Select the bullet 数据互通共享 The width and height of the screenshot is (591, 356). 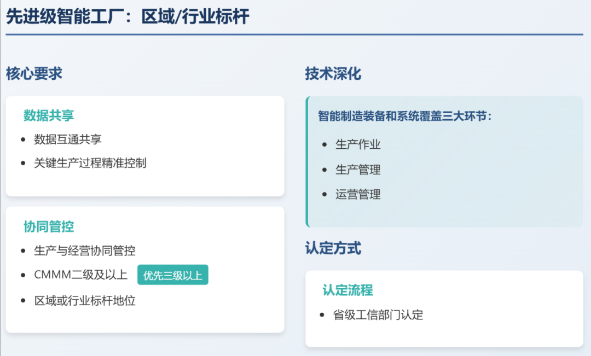[x=68, y=139]
